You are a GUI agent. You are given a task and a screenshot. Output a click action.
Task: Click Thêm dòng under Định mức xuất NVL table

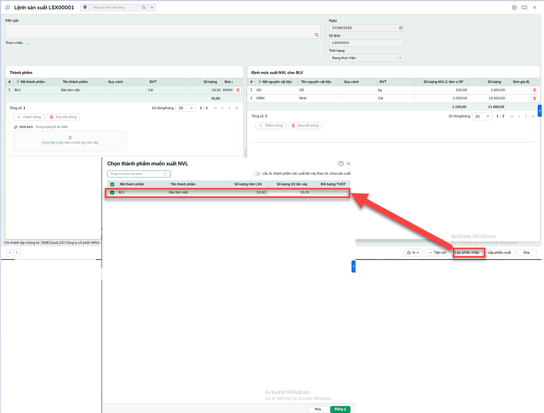tap(271, 125)
